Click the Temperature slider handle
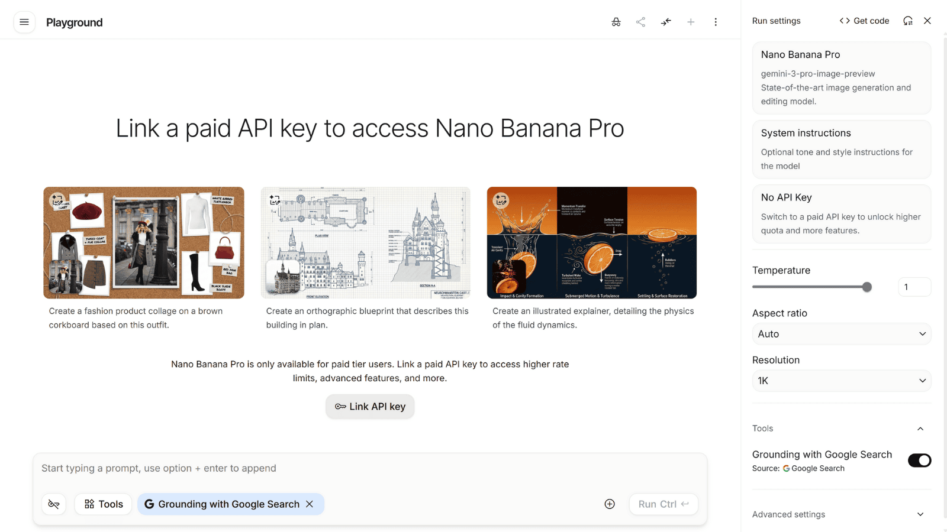947x532 pixels. click(867, 287)
